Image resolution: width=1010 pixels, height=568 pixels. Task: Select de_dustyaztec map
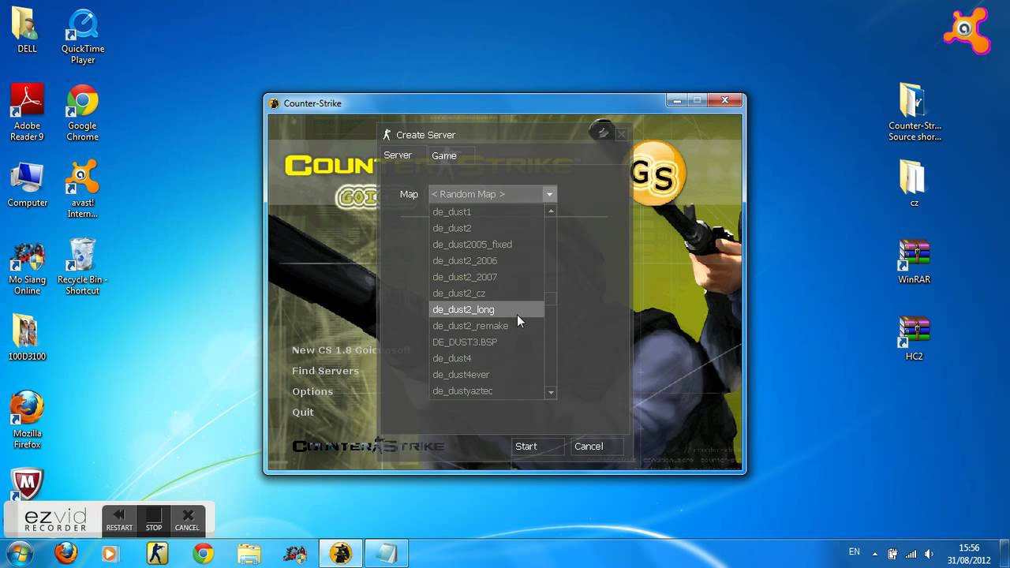tap(487, 391)
